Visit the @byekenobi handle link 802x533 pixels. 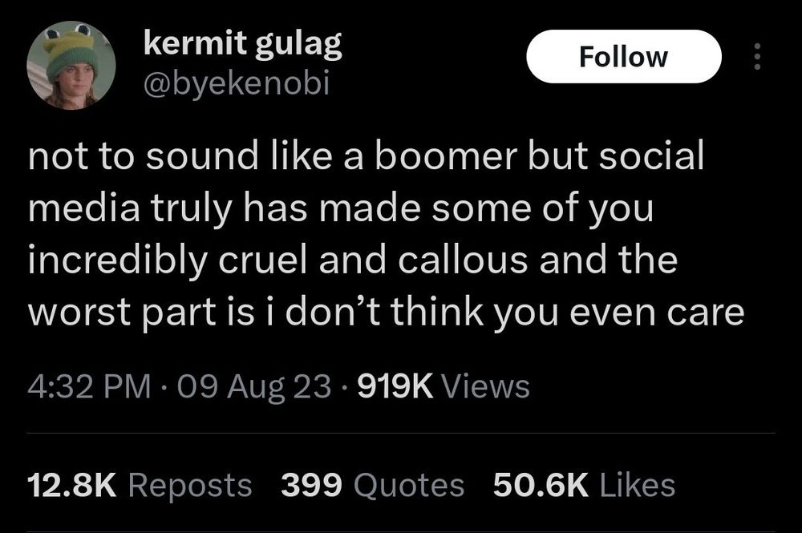[x=237, y=83]
